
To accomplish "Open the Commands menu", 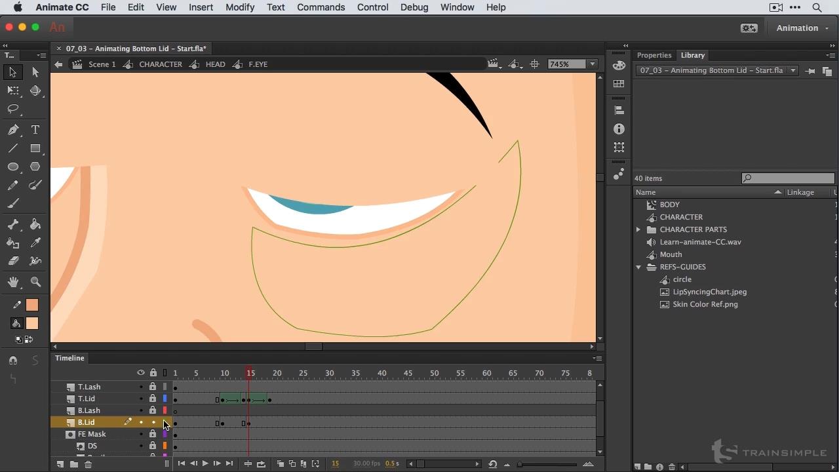I will (x=321, y=7).
